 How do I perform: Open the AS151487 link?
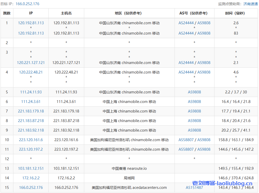pyautogui.click(x=194, y=188)
